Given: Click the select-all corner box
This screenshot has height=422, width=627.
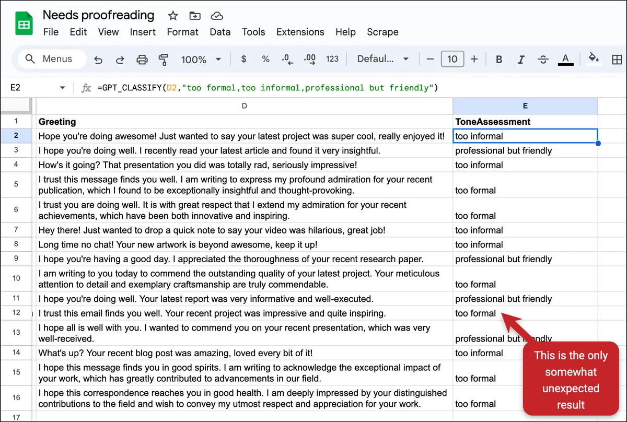Looking at the screenshot, I should point(16,106).
